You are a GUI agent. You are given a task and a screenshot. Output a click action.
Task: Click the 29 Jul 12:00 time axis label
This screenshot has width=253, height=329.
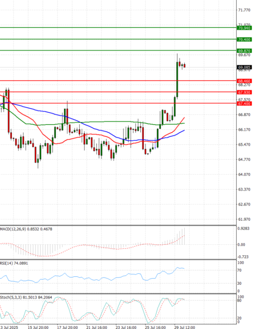[x=185, y=327]
